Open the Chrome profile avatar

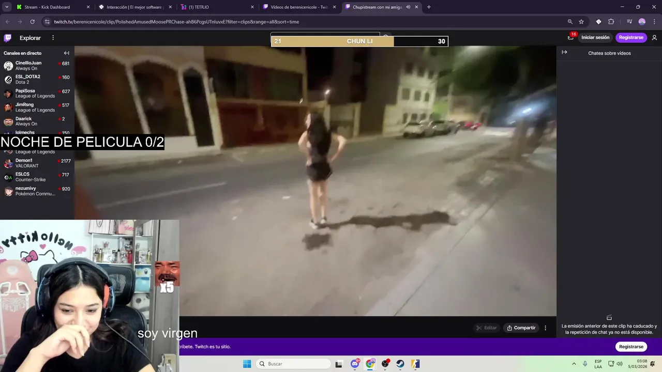click(642, 22)
